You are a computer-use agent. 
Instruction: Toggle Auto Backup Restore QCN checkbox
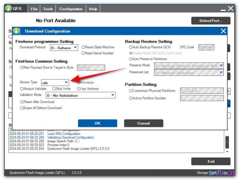click(131, 47)
